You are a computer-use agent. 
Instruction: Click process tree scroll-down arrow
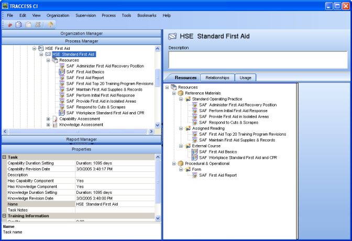[158, 125]
